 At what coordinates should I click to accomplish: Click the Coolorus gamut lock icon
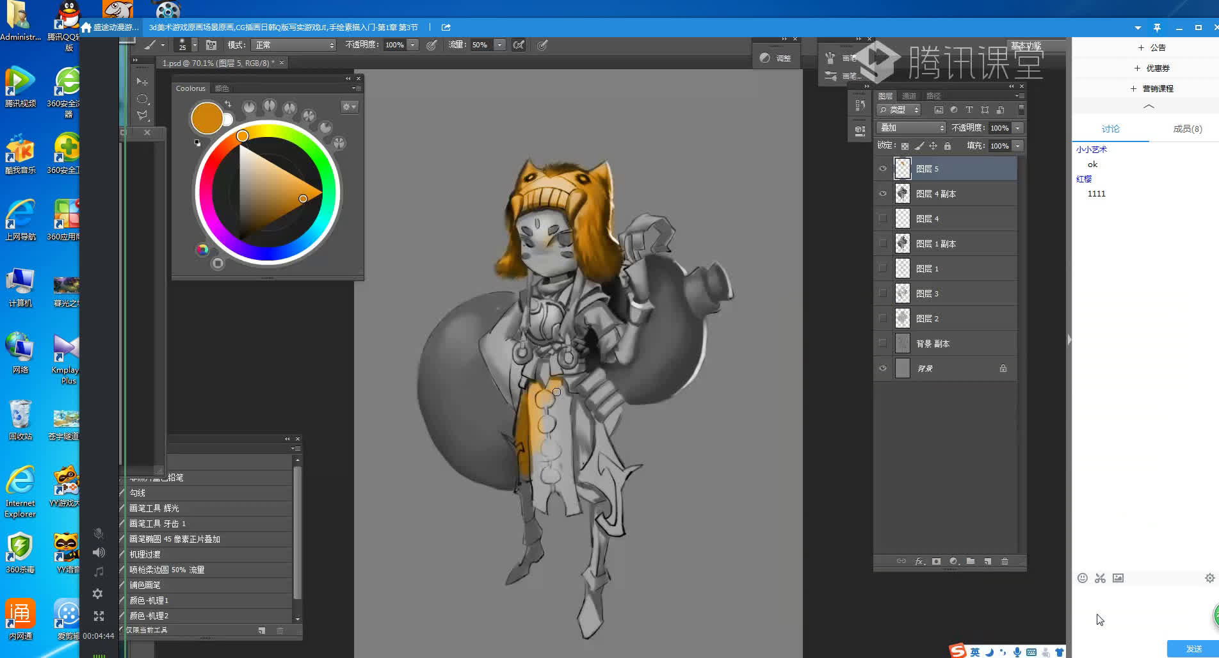tap(218, 263)
